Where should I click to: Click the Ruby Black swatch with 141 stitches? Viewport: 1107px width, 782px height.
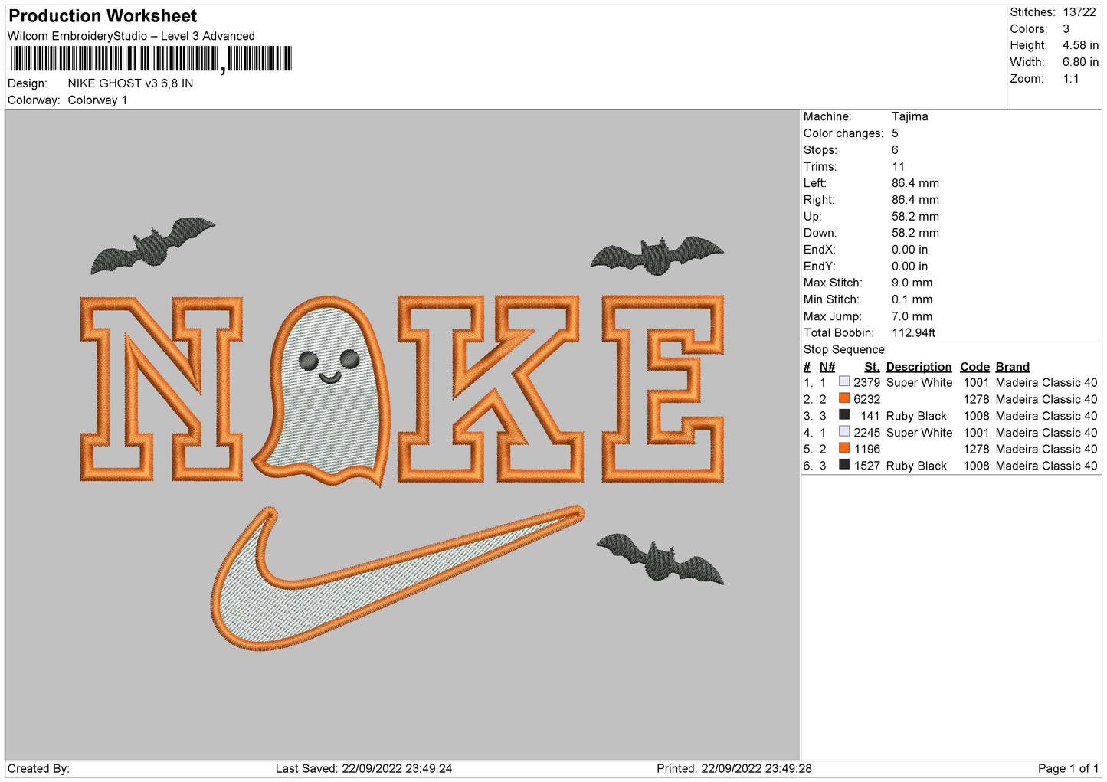coord(843,415)
